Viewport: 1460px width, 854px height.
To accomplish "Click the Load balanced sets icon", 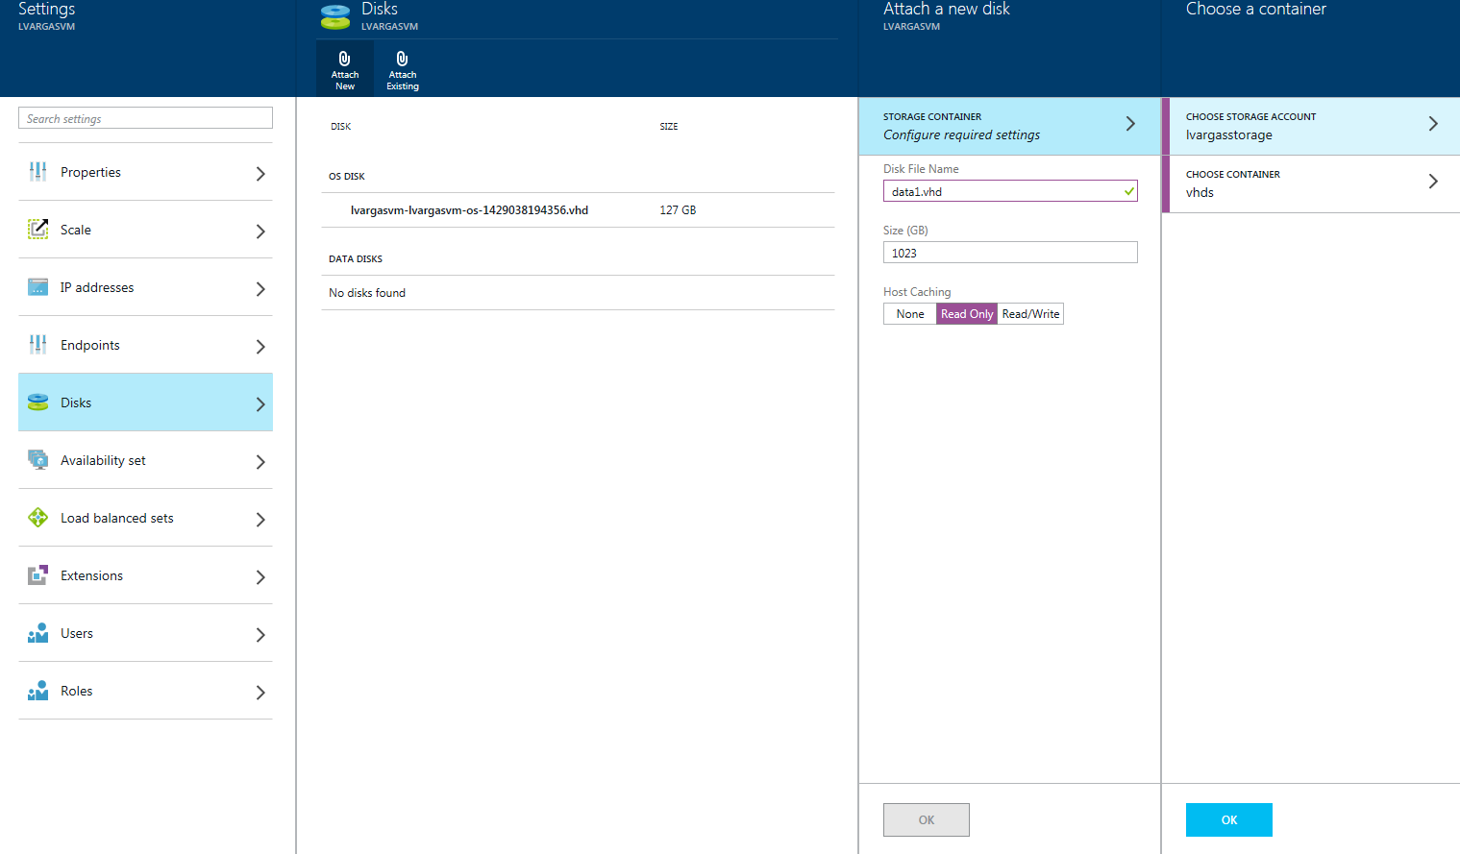I will tap(37, 518).
